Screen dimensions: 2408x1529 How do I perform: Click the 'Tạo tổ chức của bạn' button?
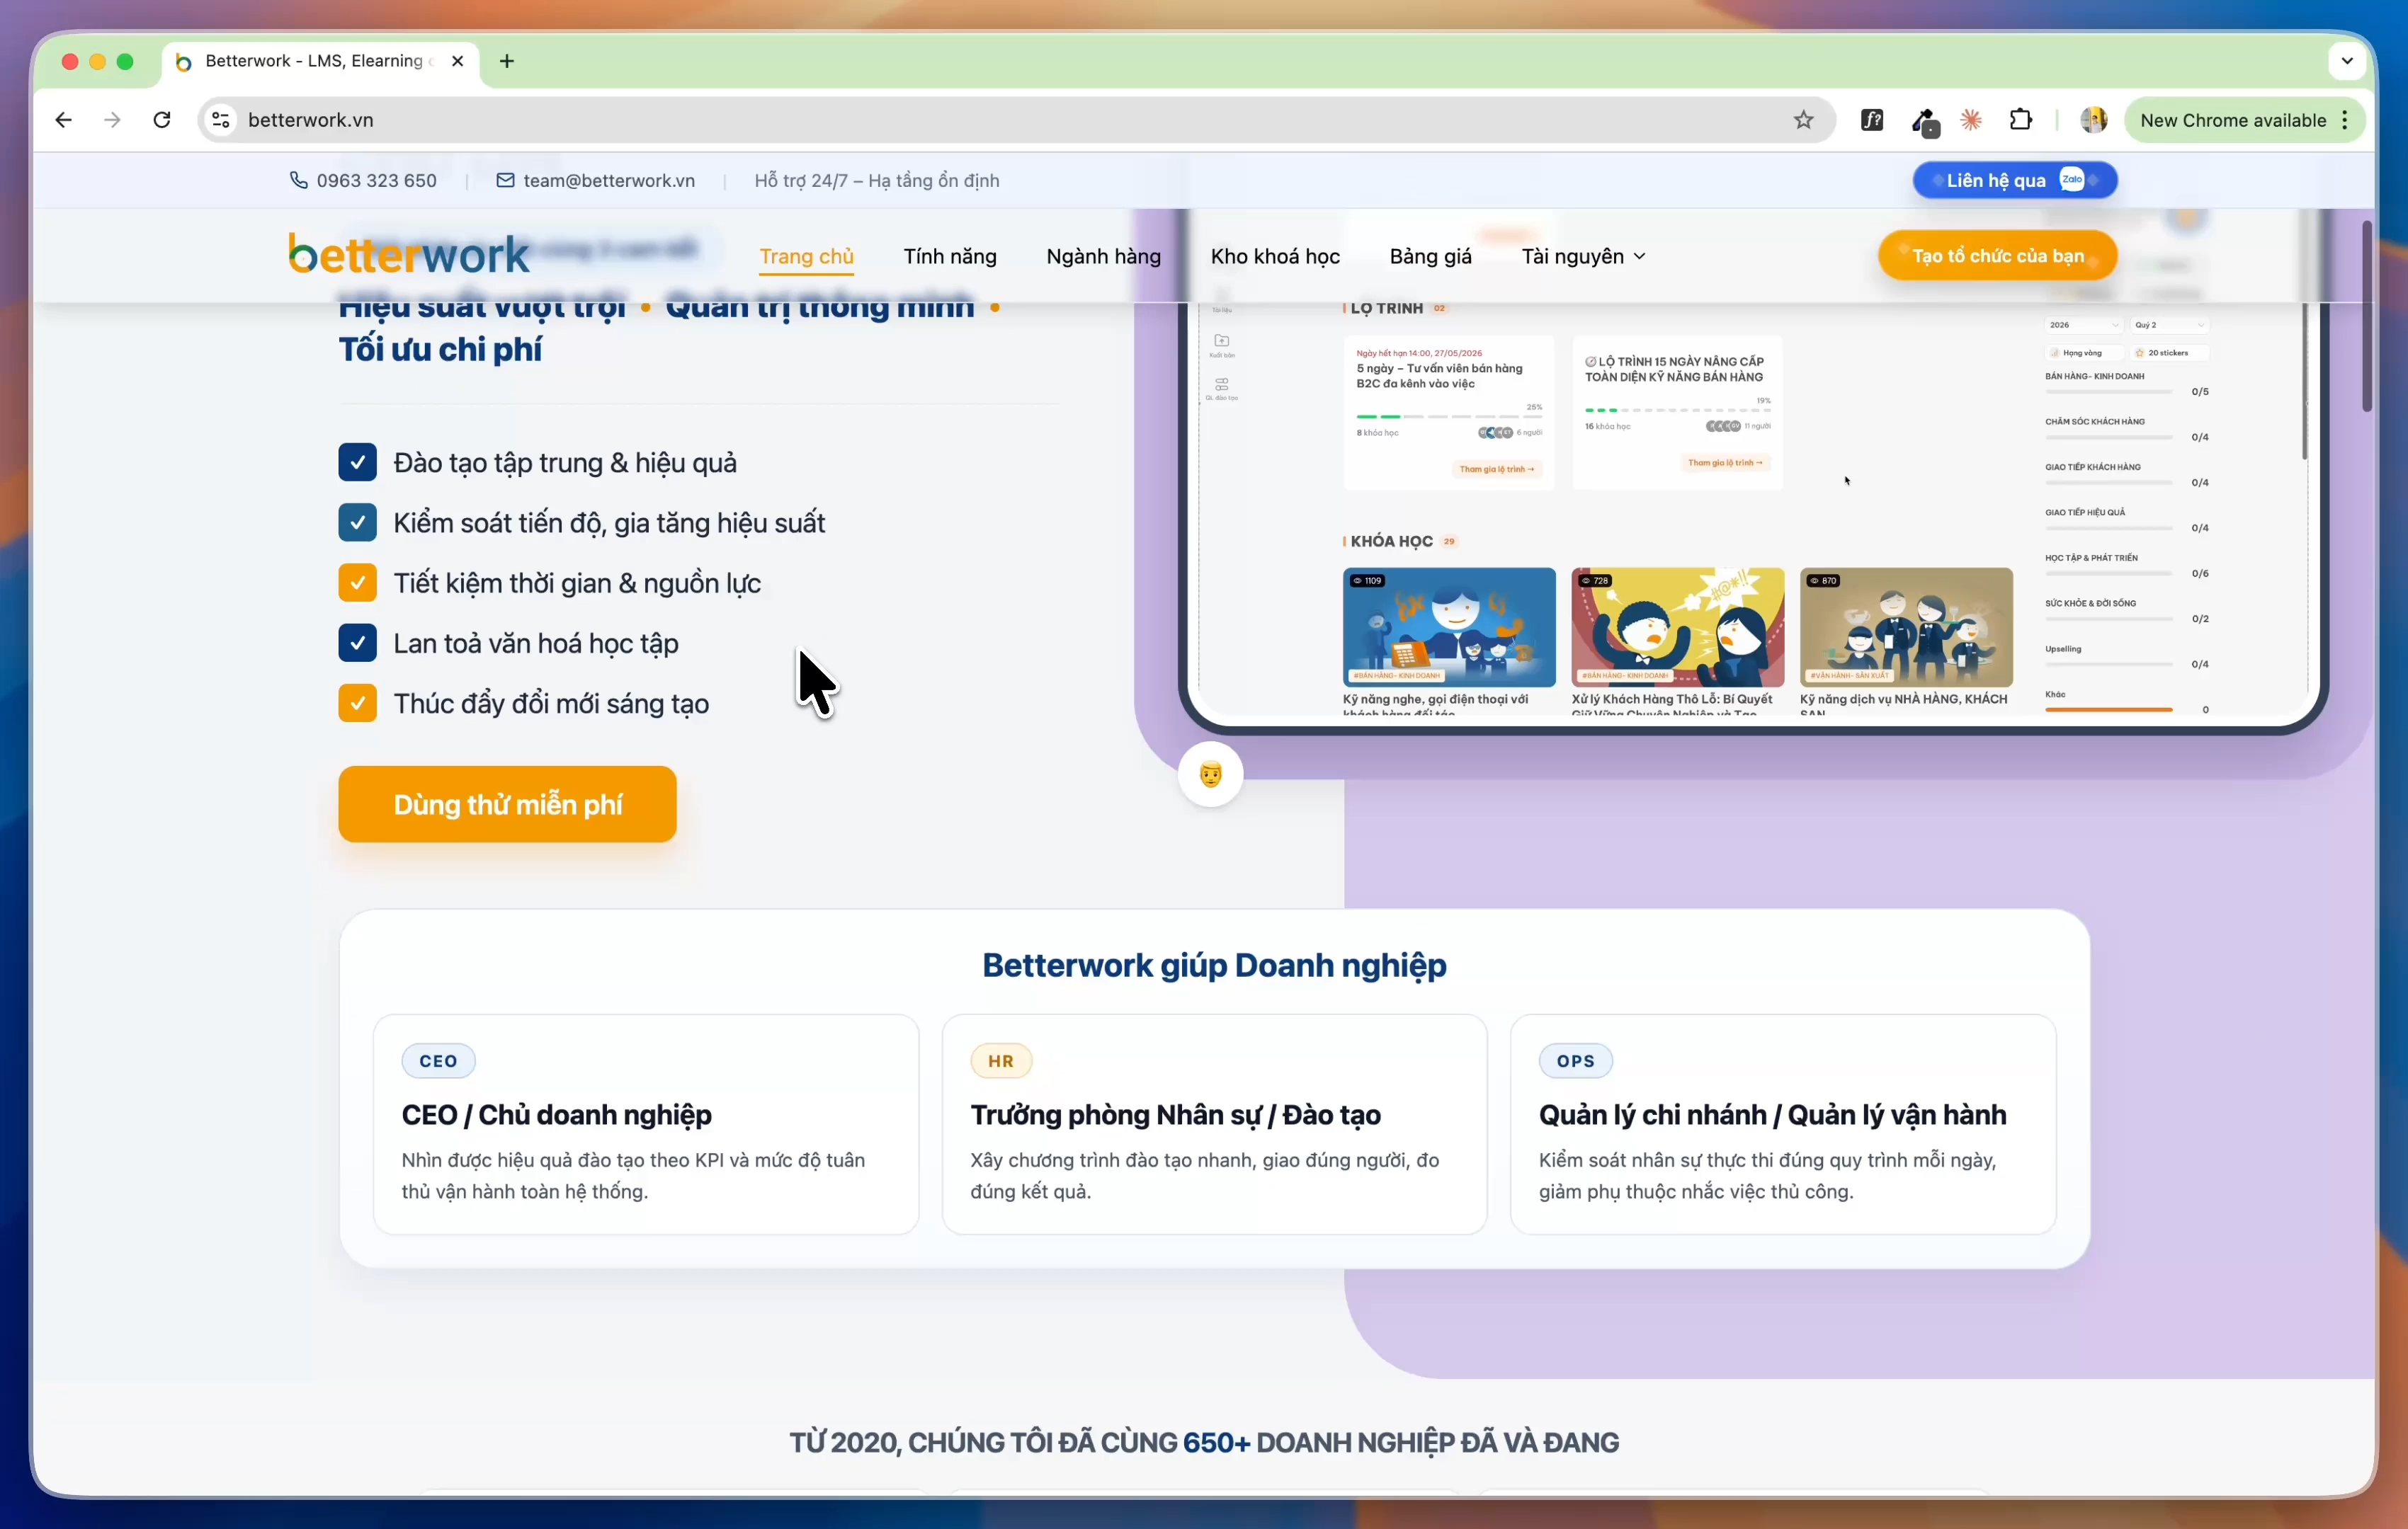click(x=1997, y=256)
